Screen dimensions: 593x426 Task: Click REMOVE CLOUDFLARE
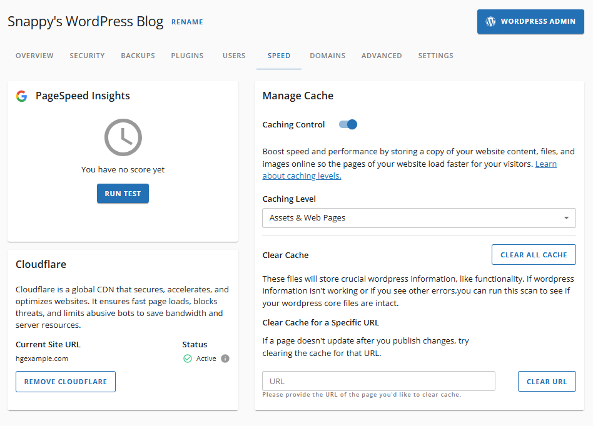click(65, 382)
